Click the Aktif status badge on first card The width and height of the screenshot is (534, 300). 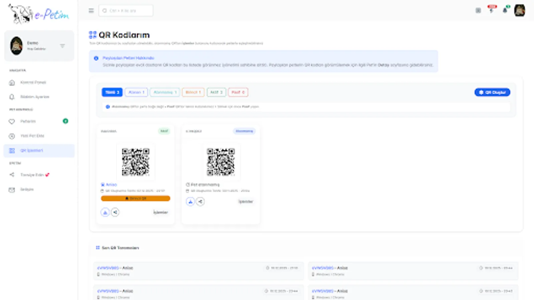coord(164,131)
